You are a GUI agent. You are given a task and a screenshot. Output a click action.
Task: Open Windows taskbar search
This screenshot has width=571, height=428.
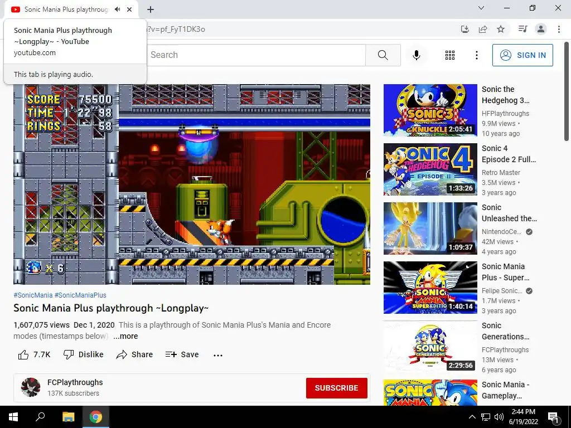tap(40, 417)
